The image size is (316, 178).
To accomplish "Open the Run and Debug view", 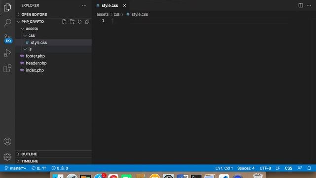I will (x=7, y=53).
